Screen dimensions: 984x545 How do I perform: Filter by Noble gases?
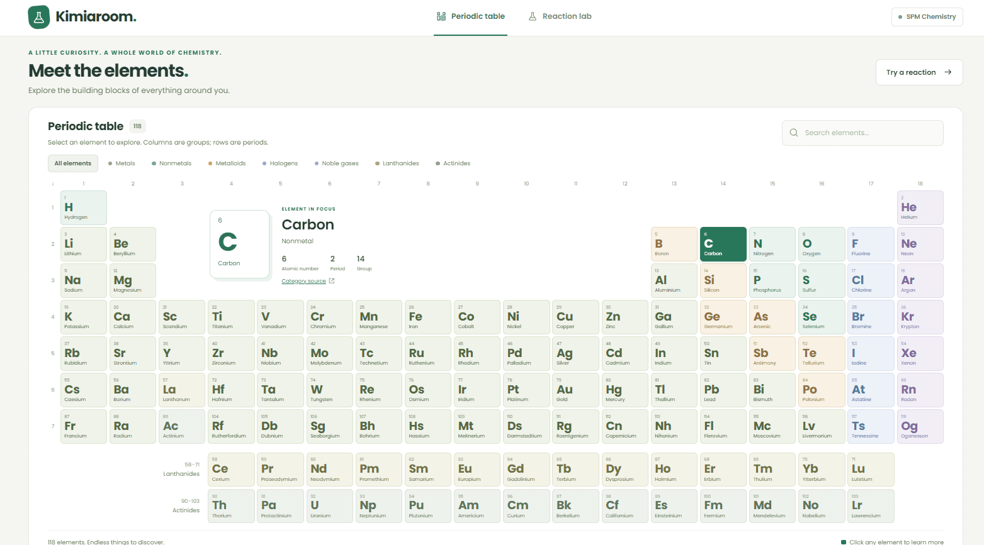(x=337, y=163)
